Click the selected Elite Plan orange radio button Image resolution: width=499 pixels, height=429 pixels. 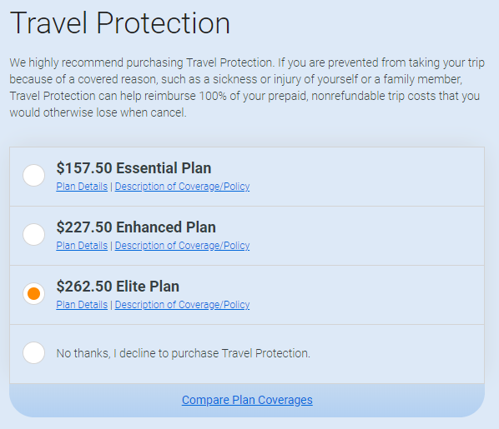33,293
